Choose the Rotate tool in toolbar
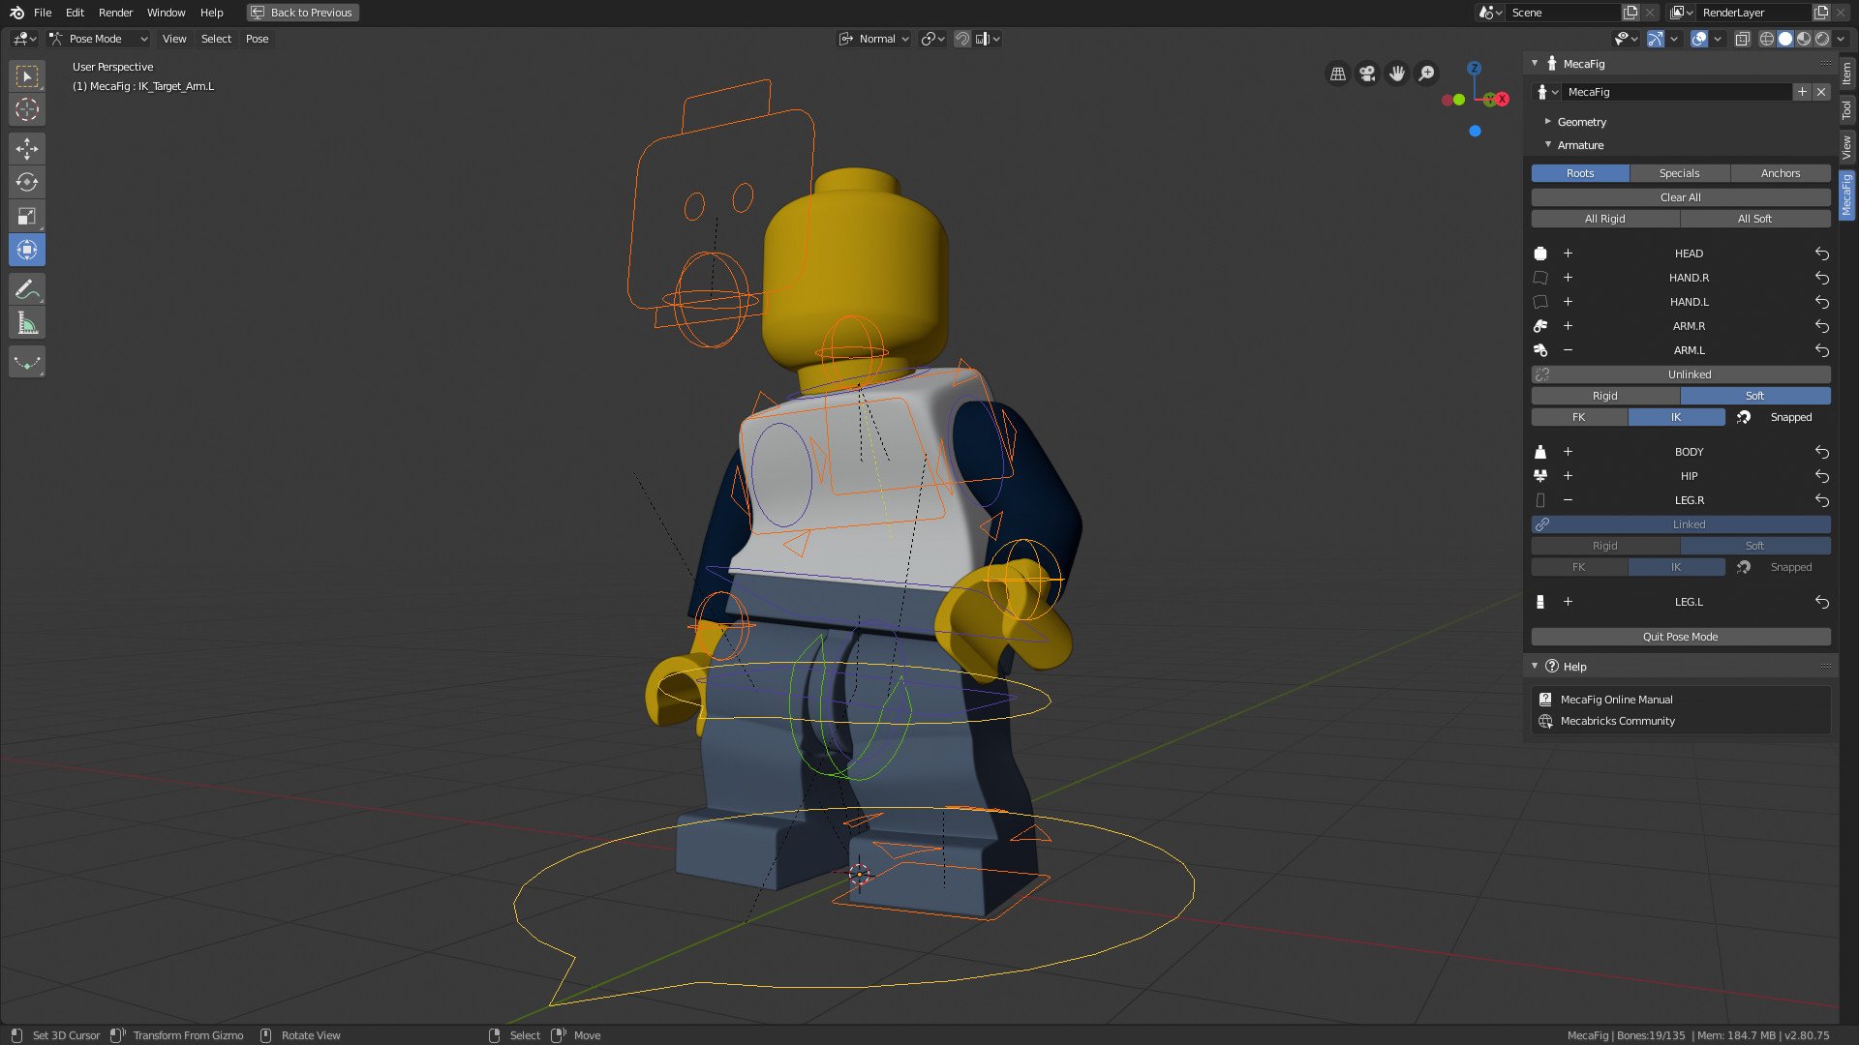 pyautogui.click(x=27, y=182)
